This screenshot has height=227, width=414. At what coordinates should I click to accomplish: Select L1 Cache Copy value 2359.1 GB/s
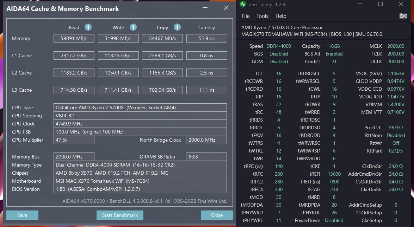(x=162, y=56)
